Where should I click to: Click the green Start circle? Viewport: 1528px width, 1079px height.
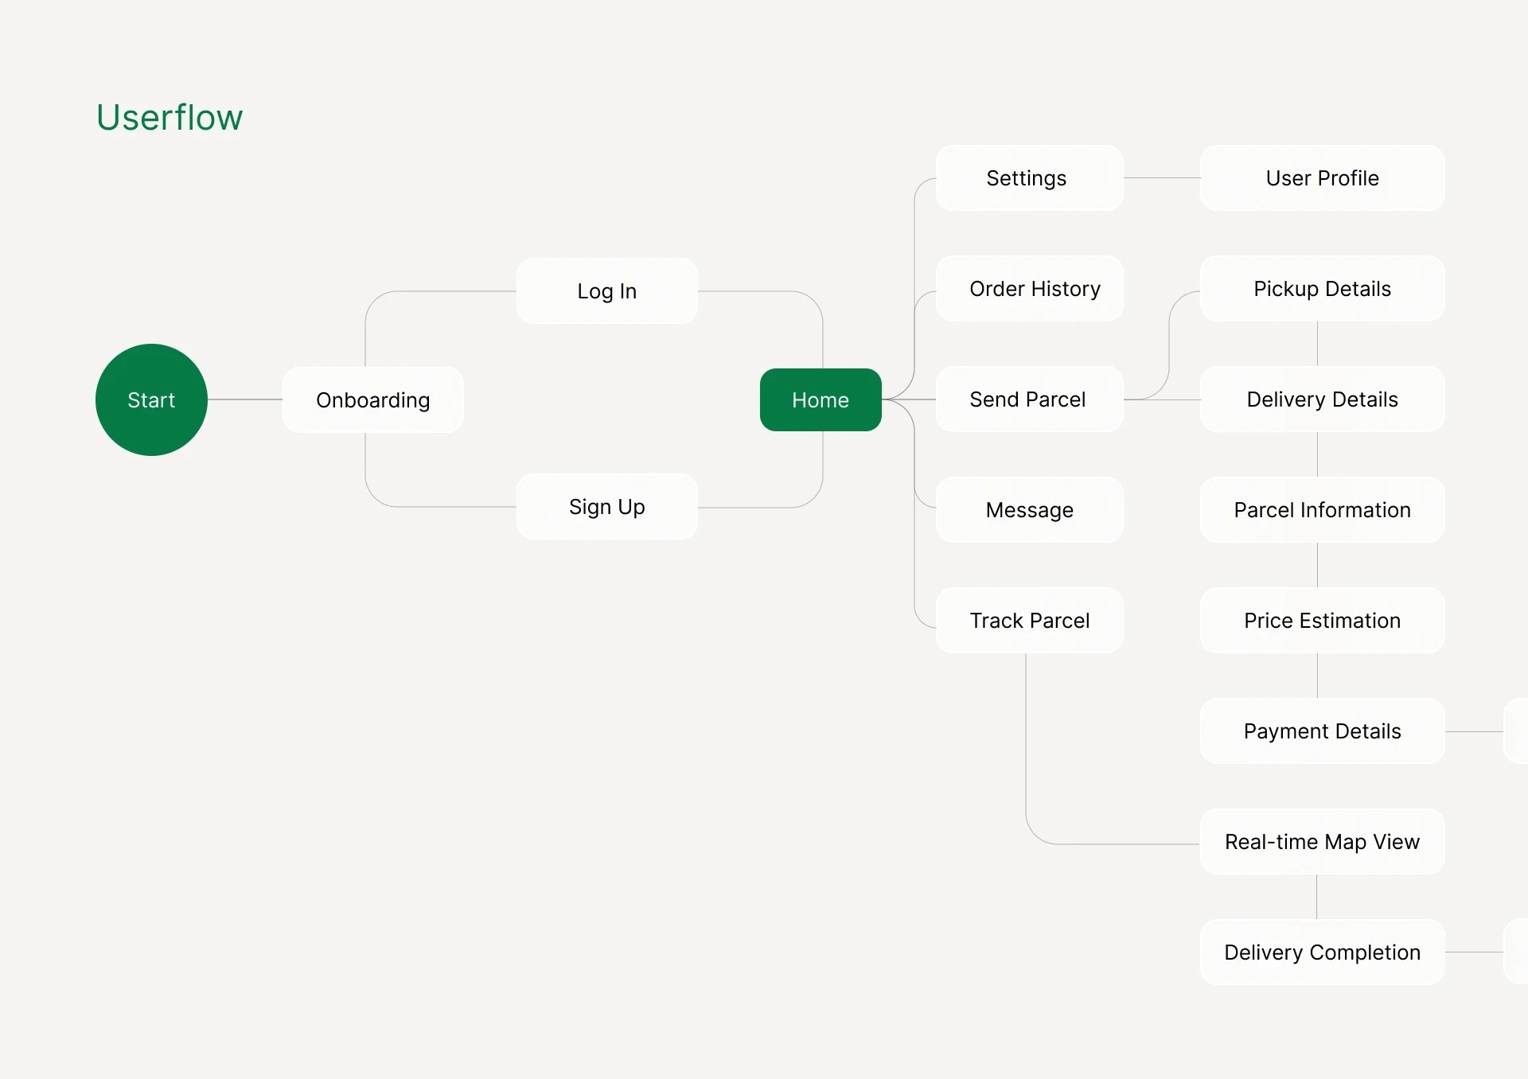click(151, 399)
